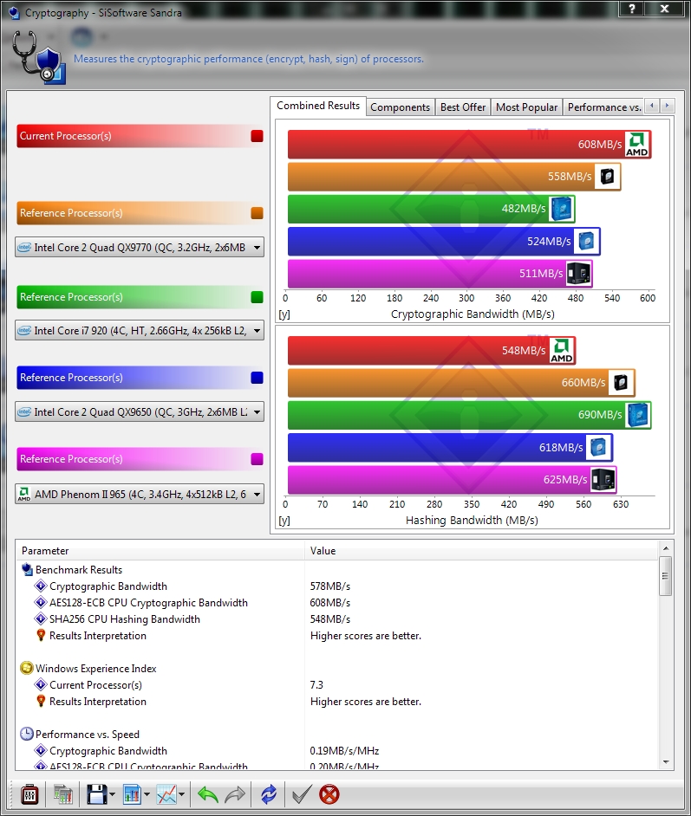The height and width of the screenshot is (816, 691).
Task: Open the Intel Core 2 Quad QX9770 dropdown
Action: tap(140, 247)
